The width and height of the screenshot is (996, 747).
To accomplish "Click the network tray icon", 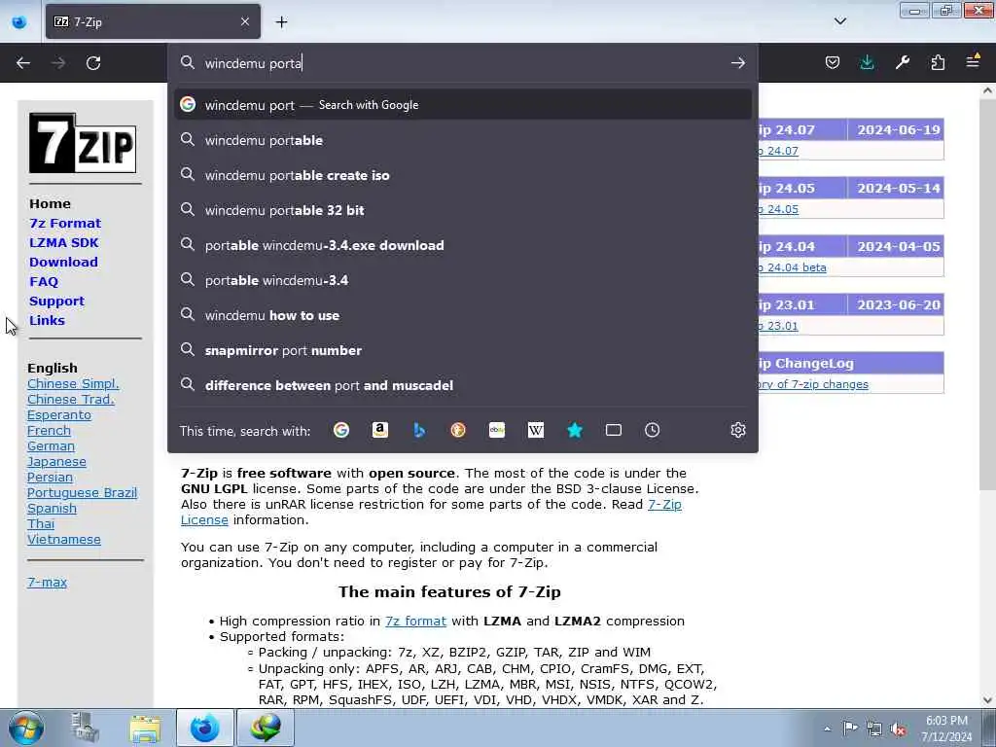I will pos(874,729).
